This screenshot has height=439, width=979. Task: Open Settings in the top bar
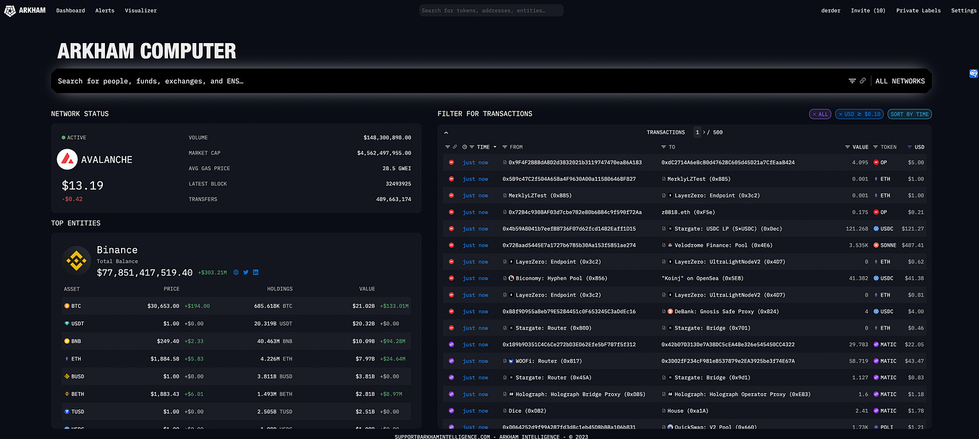click(x=965, y=11)
